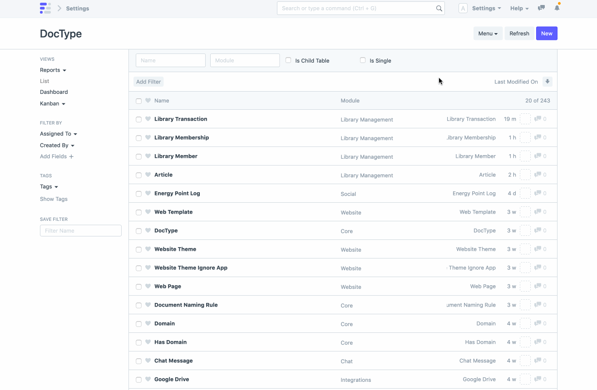Click Show Tags in the sidebar
Screen dimensions: 597x390
tap(53, 199)
